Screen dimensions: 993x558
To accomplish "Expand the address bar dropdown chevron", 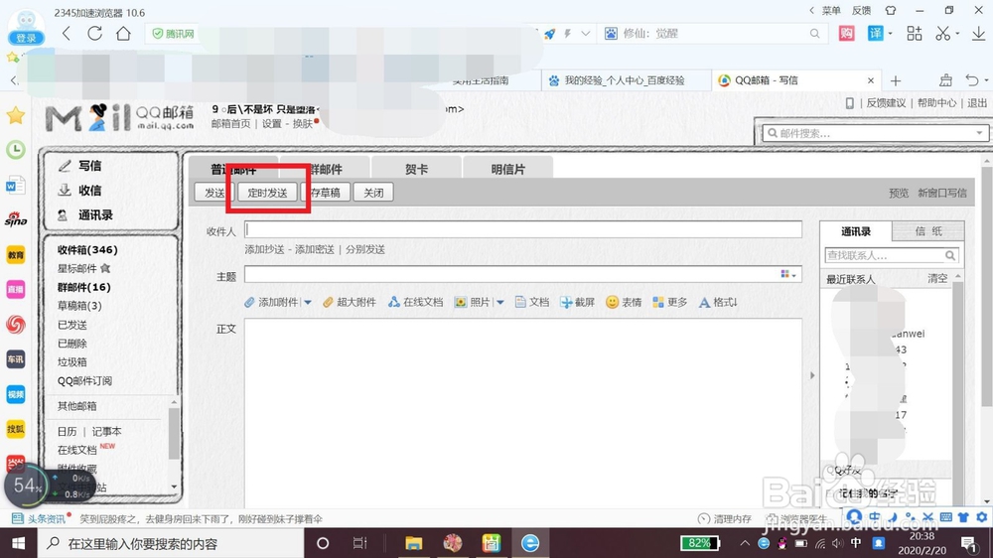I will [586, 34].
